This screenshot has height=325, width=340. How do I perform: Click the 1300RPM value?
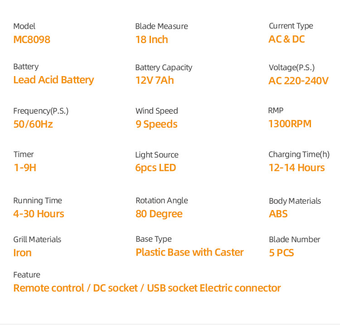click(x=290, y=124)
